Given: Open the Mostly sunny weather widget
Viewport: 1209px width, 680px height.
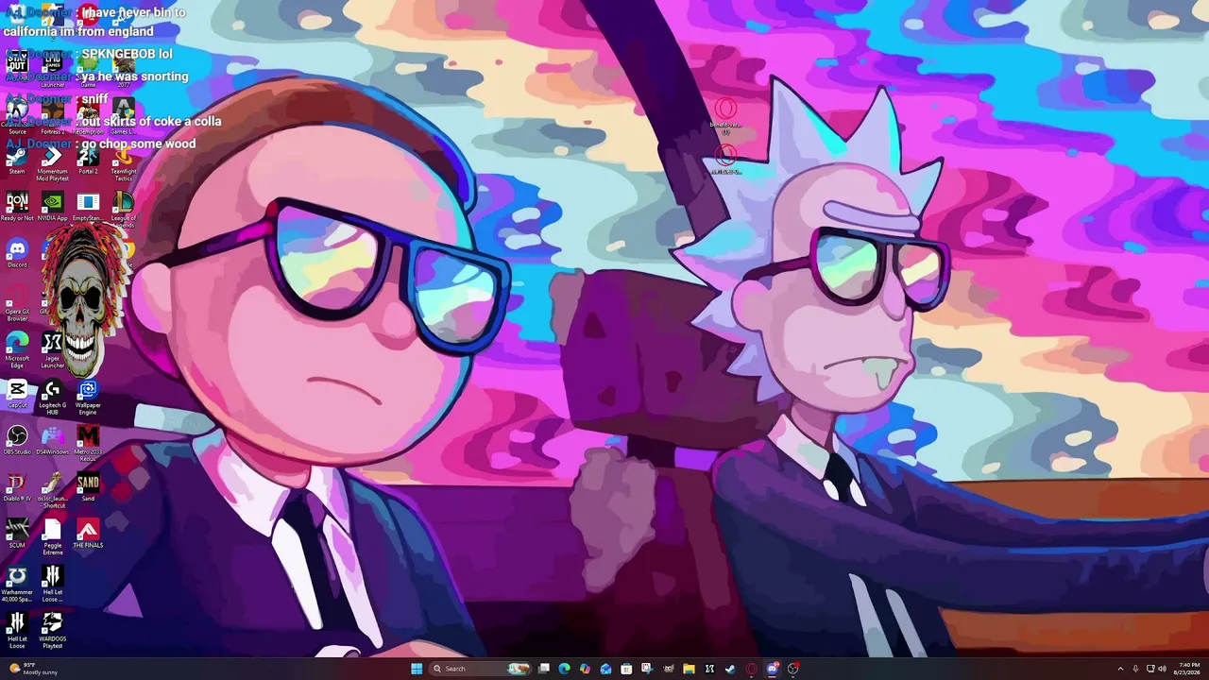Looking at the screenshot, I should point(33,669).
